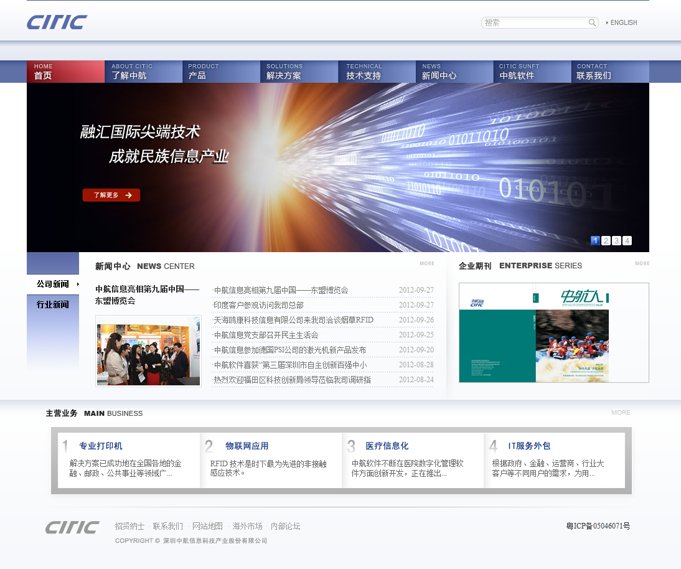
Task: Open news 中航信息亮相第九届中国——东盟博览会 in list
Action: [281, 290]
